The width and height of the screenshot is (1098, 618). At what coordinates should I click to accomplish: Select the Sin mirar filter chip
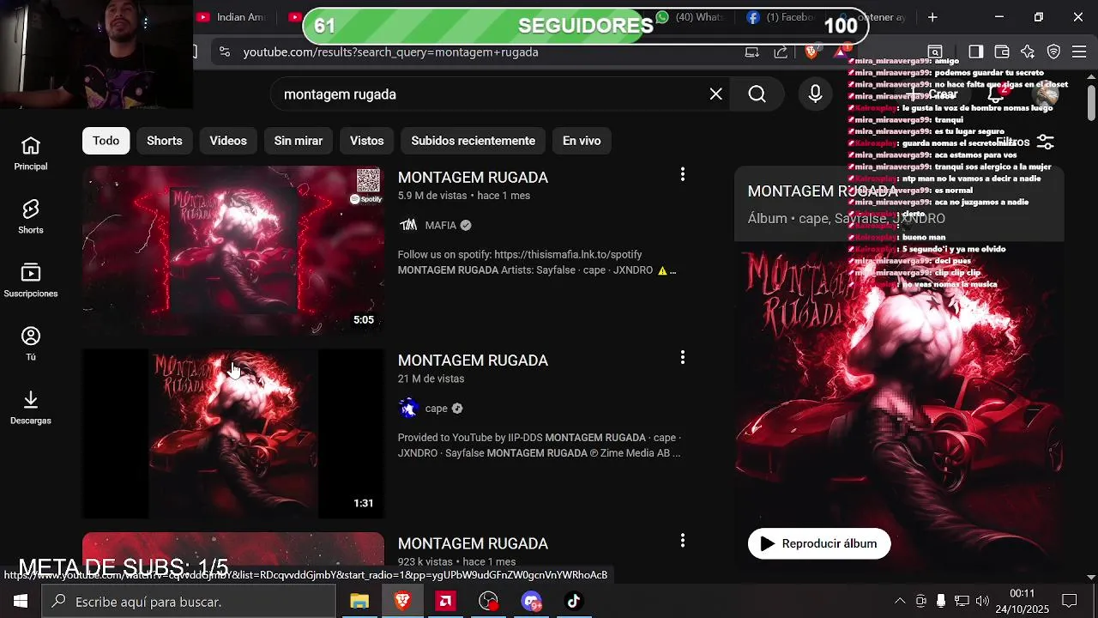(299, 141)
